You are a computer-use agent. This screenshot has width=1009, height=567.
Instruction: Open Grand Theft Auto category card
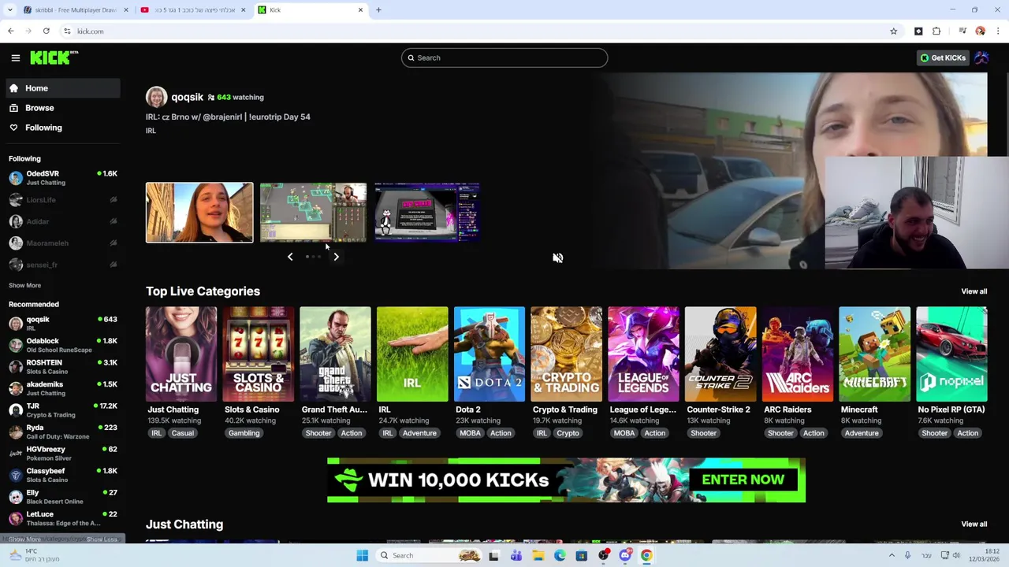click(x=335, y=354)
